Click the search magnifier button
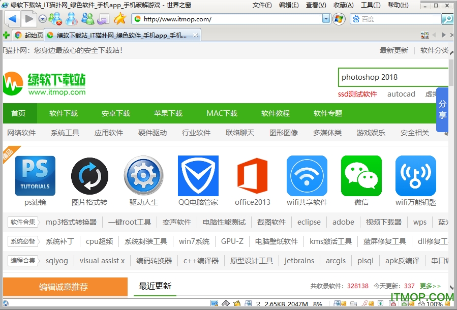 pos(447,19)
